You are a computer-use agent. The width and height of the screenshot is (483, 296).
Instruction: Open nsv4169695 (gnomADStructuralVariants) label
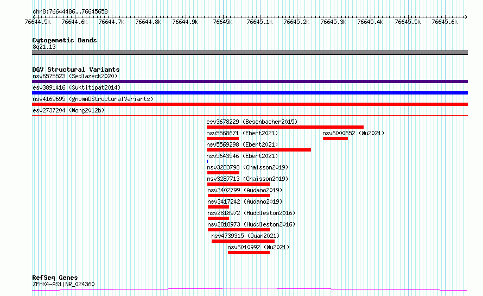pyautogui.click(x=93, y=99)
